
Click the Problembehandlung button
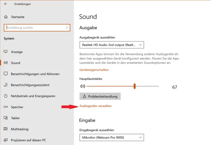[x=100, y=96]
